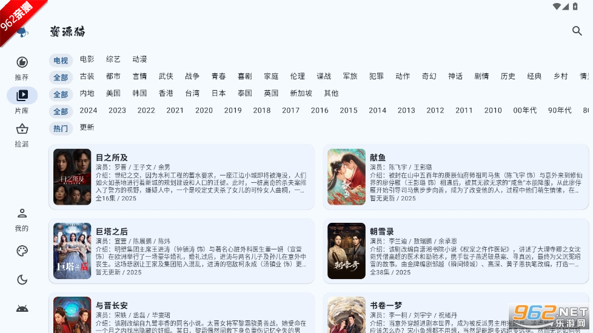Filter by year 2015
Image resolution: width=593 pixels, height=333 pixels.
pyautogui.click(x=348, y=110)
